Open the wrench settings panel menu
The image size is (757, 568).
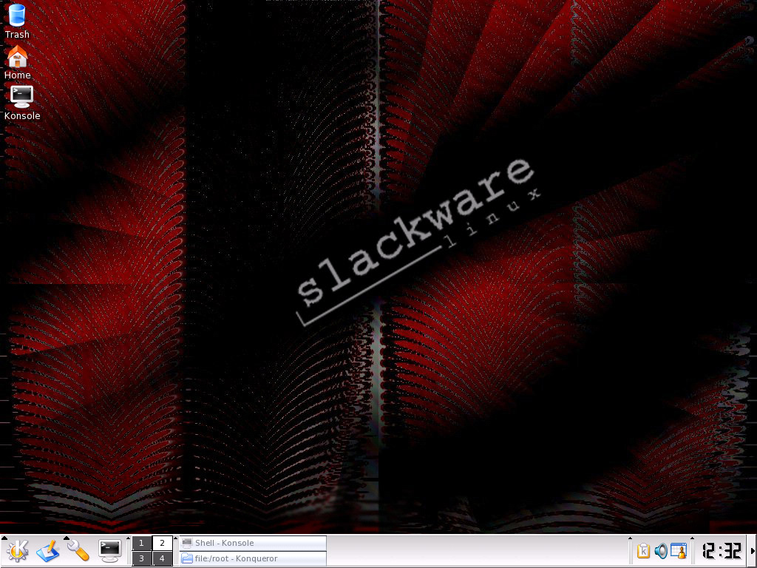[x=78, y=551]
